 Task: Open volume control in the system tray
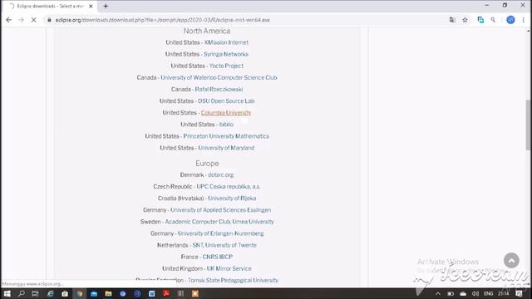(x=475, y=293)
